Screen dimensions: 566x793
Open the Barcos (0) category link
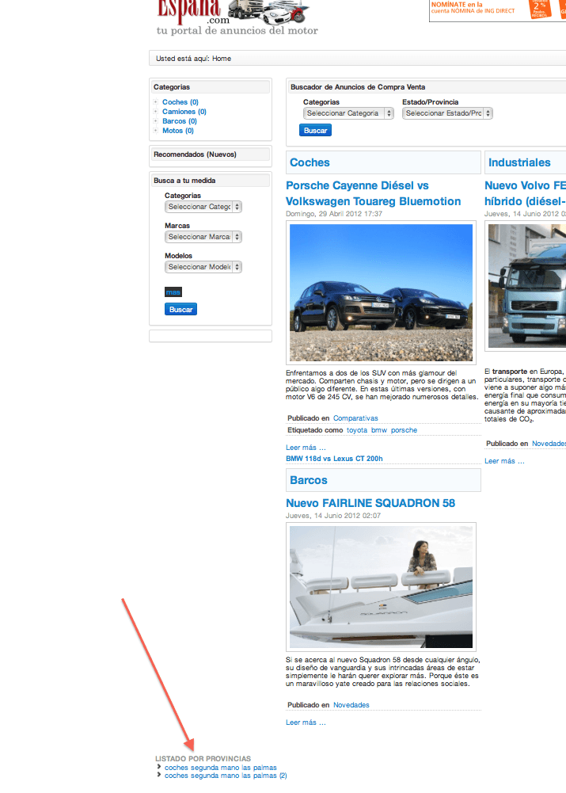pyautogui.click(x=180, y=121)
